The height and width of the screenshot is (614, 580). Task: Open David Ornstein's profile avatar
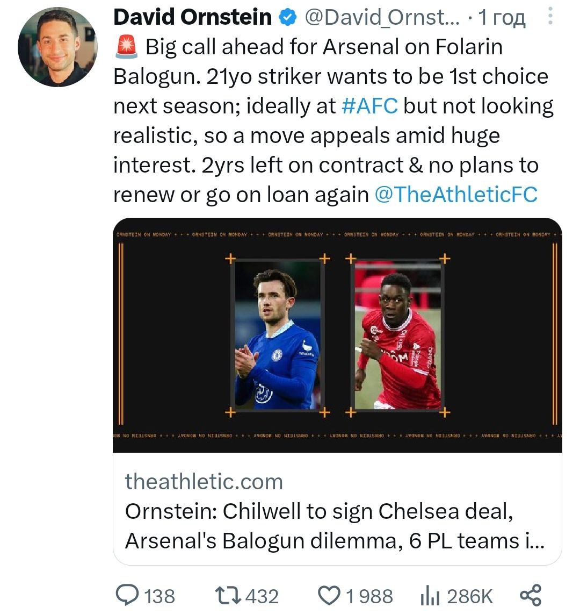57,46
